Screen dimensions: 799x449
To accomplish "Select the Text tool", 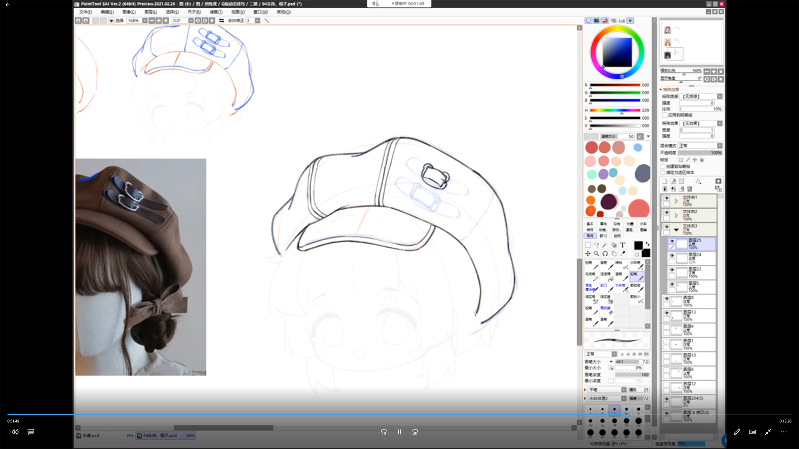I will tap(623, 245).
